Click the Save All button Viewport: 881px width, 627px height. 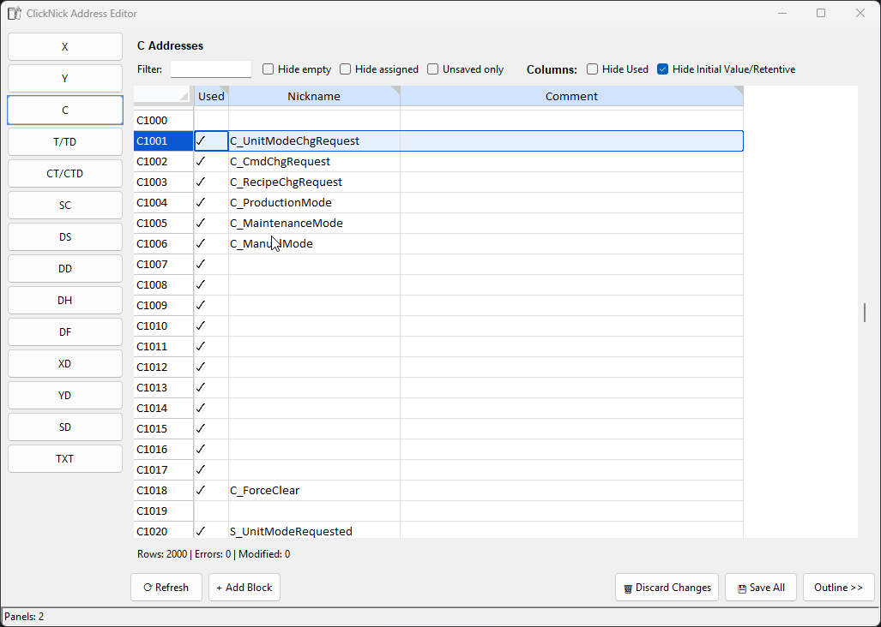761,588
